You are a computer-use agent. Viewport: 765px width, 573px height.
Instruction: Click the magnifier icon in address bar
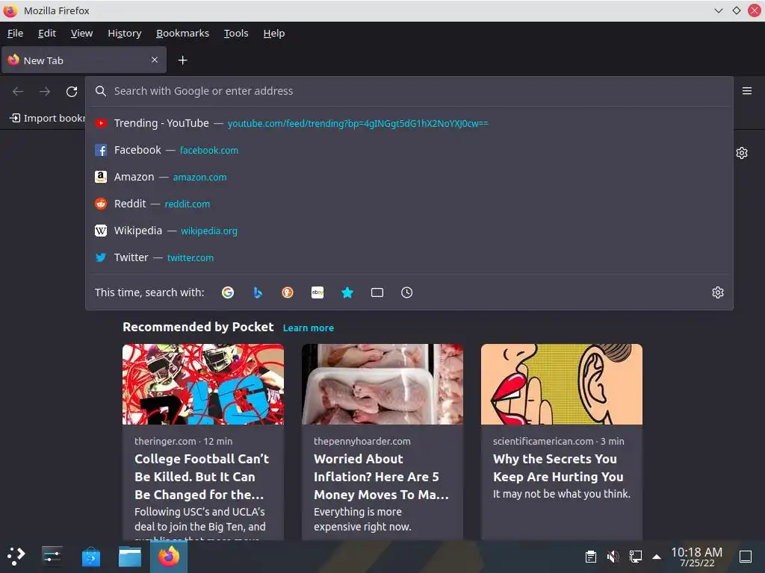[x=101, y=91]
